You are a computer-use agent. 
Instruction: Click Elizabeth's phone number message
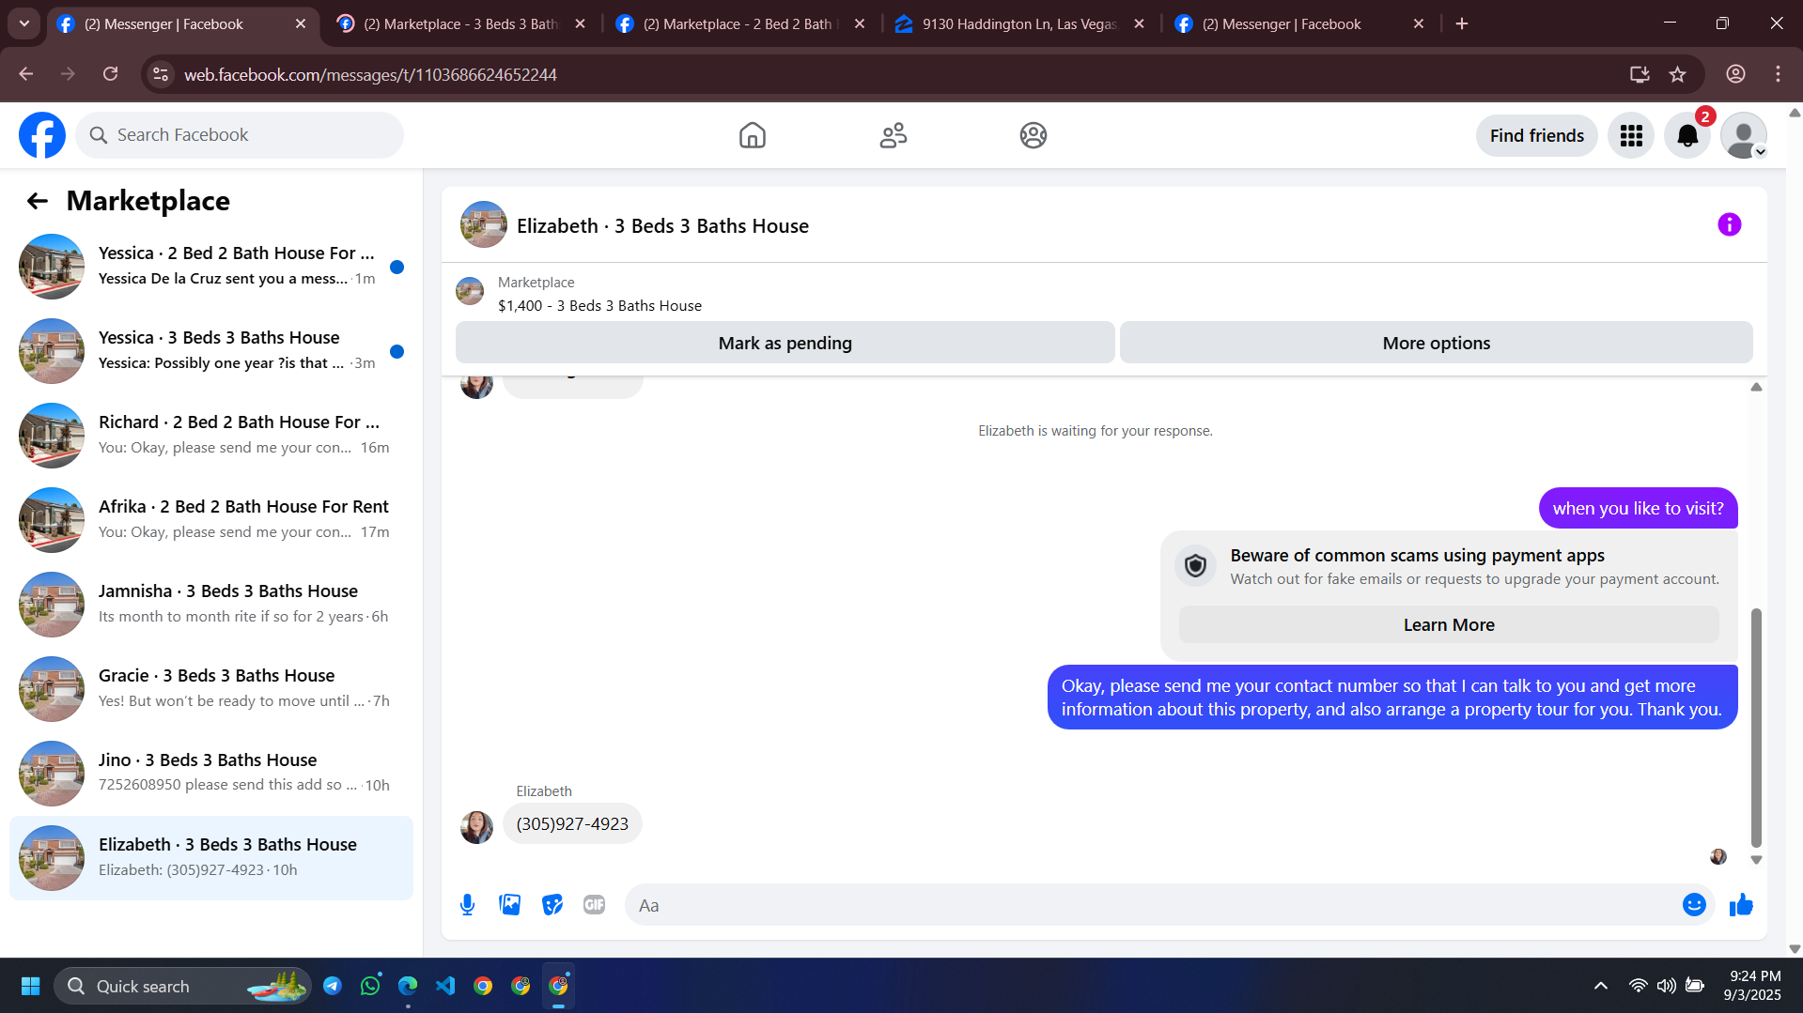pyautogui.click(x=572, y=824)
